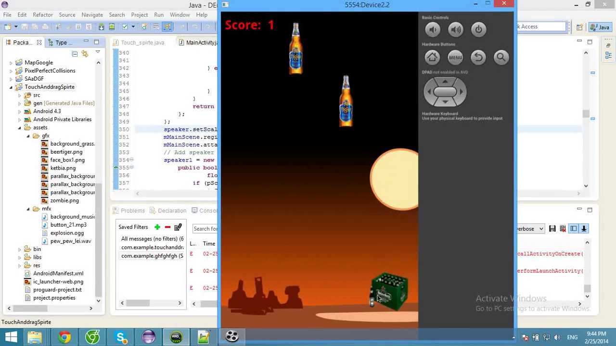Edit the selected LogCat filter
The height and width of the screenshot is (346, 616).
178,227
